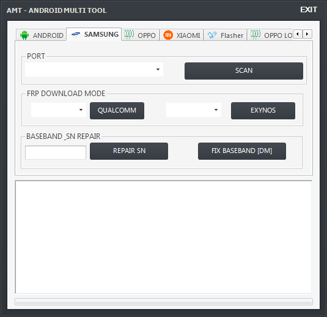
Task: Click the EXYNOS button
Action: click(263, 111)
